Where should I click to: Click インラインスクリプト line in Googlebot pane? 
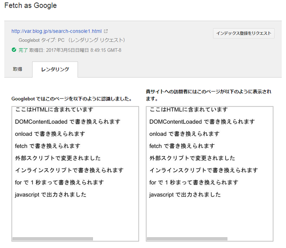click(69, 170)
